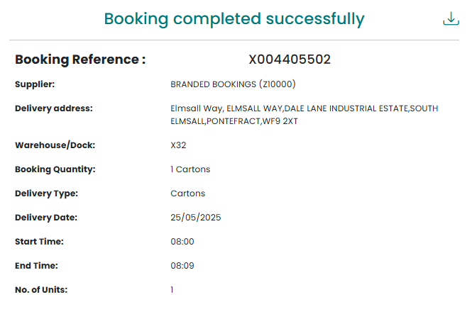The image size is (472, 331).
Task: Click the 'Warehouse/Dock:' label
Action: [55, 145]
